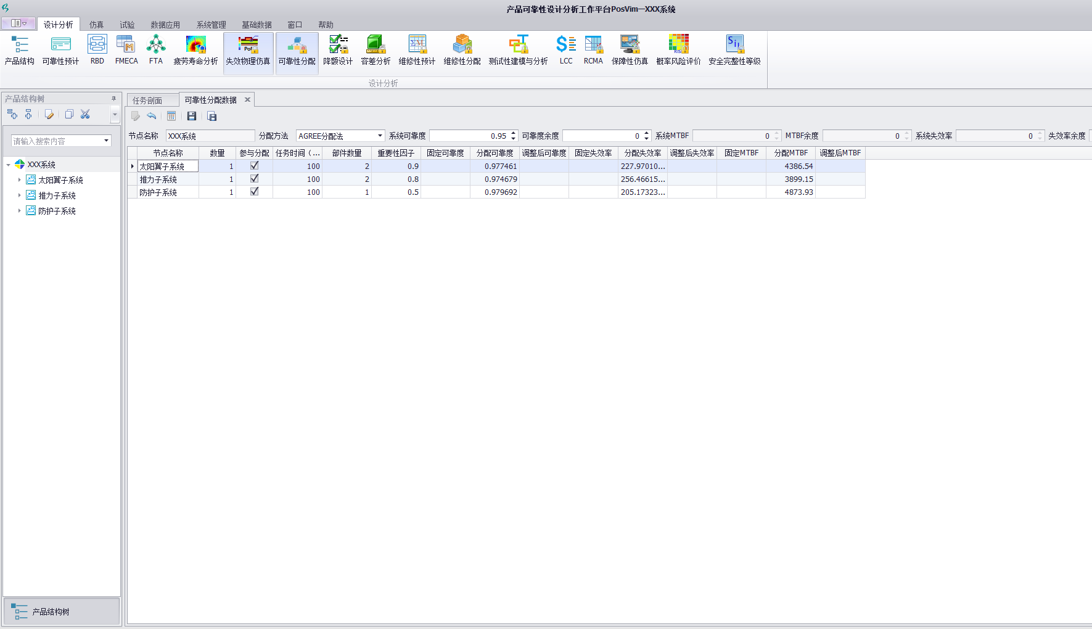Click the product tree search input field
Viewport: 1092px width, 629px height.
click(x=57, y=141)
